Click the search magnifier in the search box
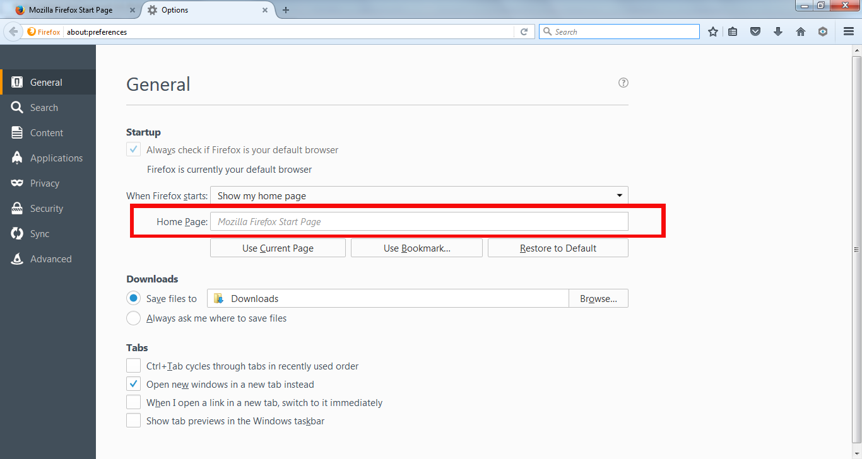The image size is (862, 459). (x=547, y=32)
